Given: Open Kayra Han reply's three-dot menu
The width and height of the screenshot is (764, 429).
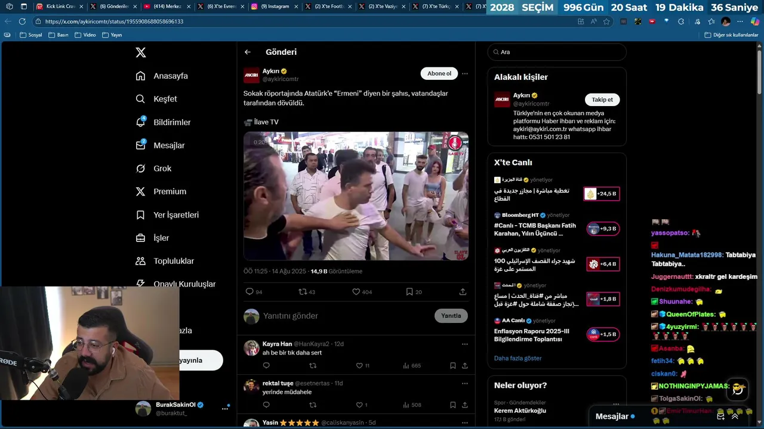Looking at the screenshot, I should tap(465, 344).
